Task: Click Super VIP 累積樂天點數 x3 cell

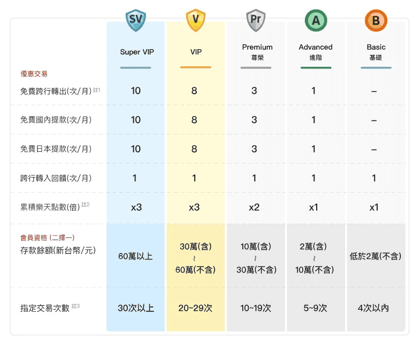Action: tap(136, 207)
